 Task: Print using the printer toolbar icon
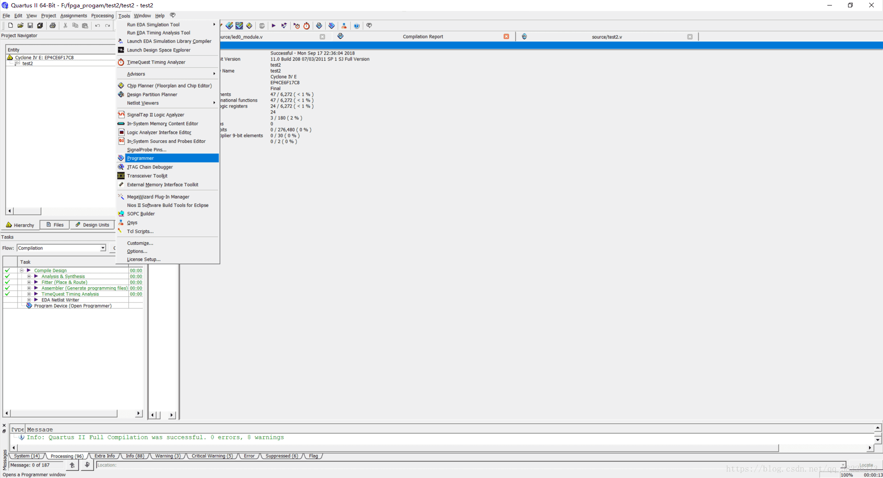52,26
